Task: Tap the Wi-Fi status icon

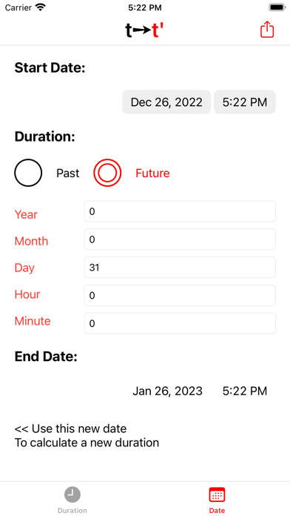Action: 41,7
